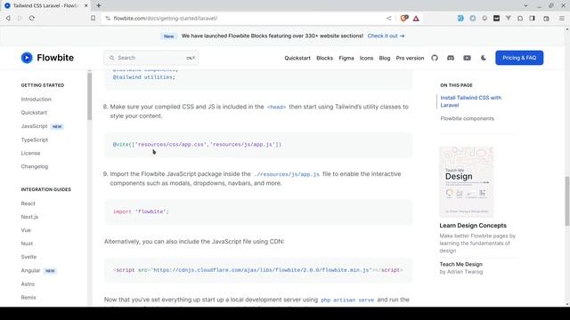Open the blue extension icon in toolbar
The height and width of the screenshot is (320, 570).
(x=460, y=18)
